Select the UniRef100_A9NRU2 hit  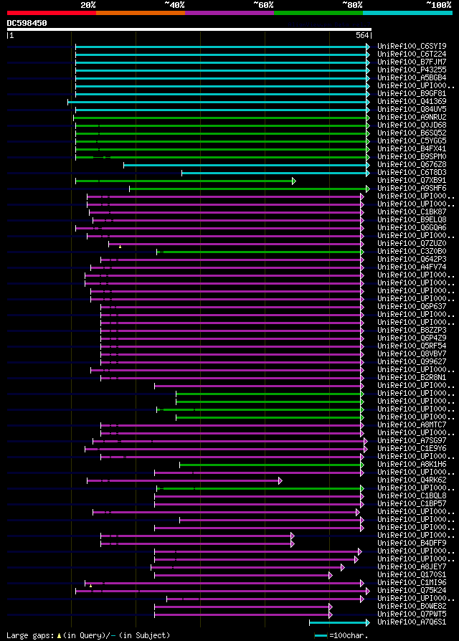(412, 118)
